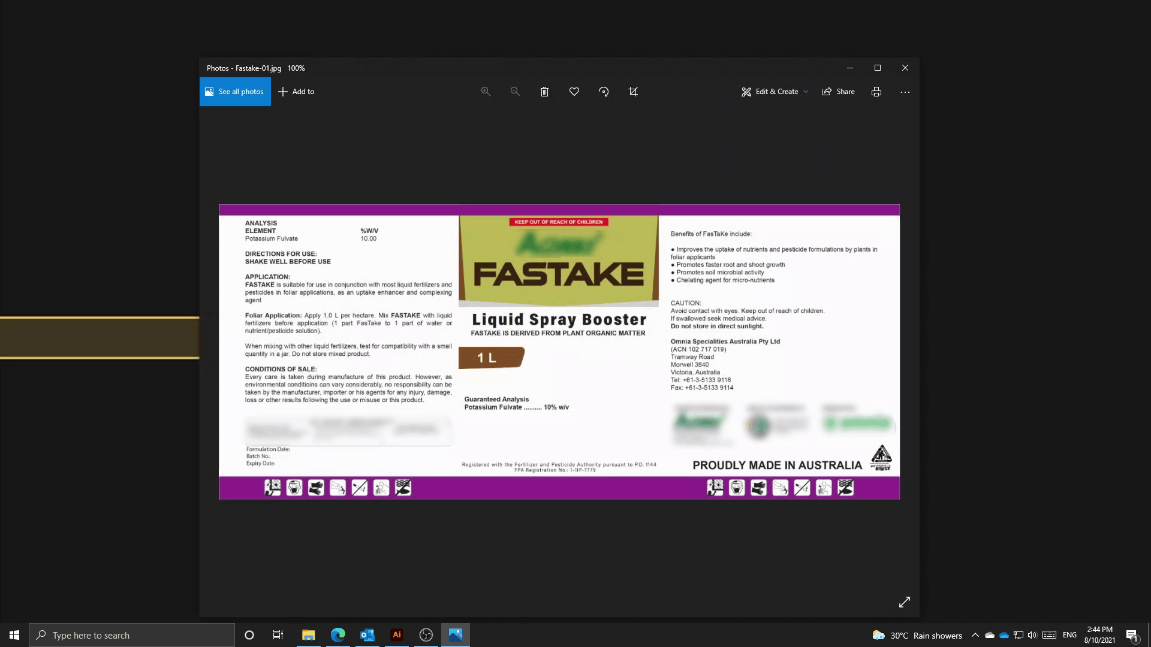This screenshot has height=647, width=1151.
Task: Rotate the photo
Action: tap(604, 92)
